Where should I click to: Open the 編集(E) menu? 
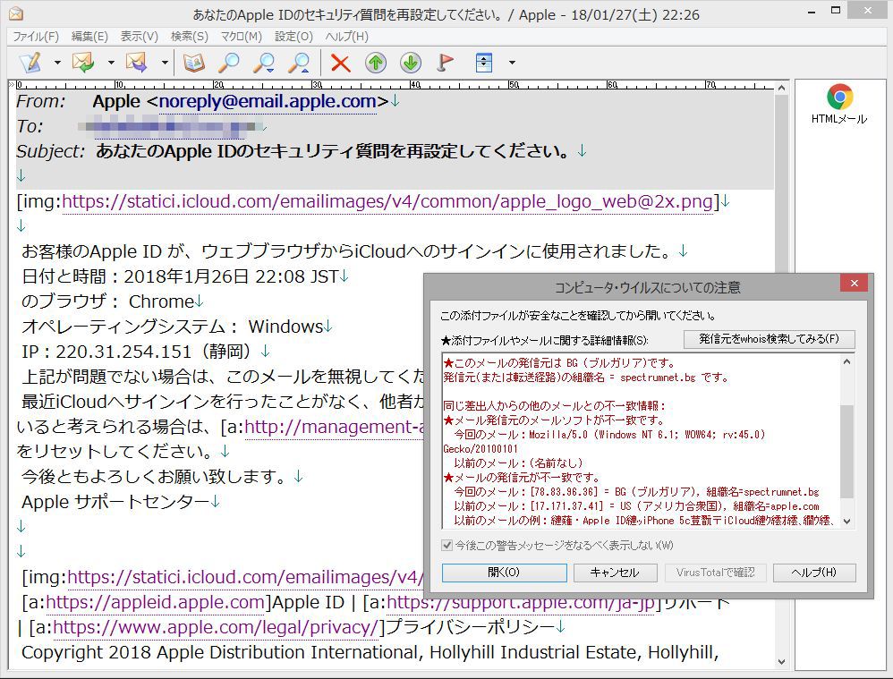point(89,37)
